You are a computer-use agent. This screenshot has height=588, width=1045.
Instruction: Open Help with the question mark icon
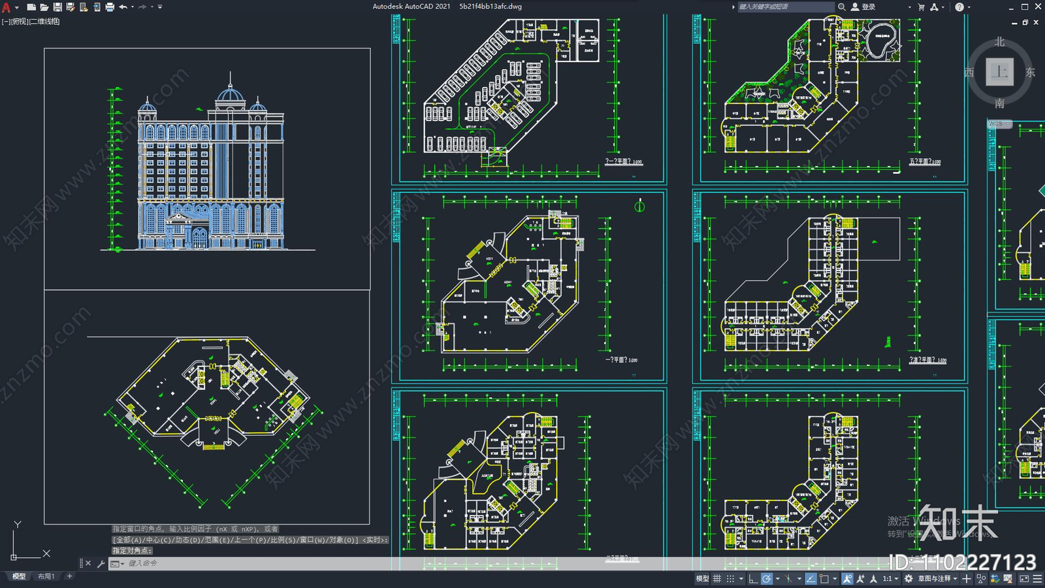(x=959, y=7)
